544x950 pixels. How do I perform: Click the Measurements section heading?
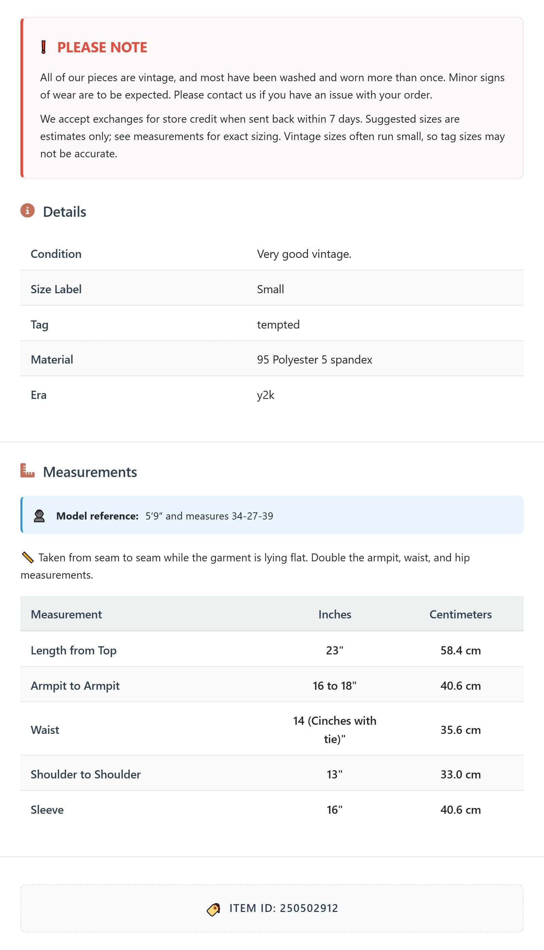pos(90,472)
